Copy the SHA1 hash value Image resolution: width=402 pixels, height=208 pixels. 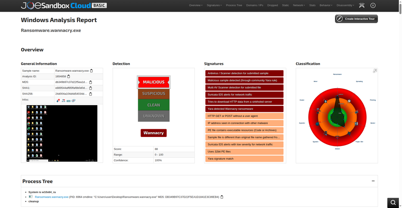point(91,88)
